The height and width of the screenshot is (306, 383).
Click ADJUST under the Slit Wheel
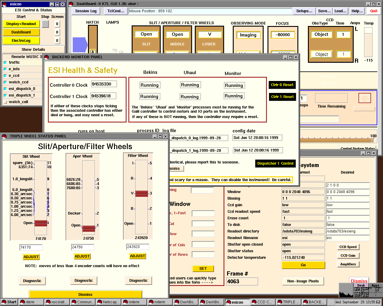tap(31, 257)
